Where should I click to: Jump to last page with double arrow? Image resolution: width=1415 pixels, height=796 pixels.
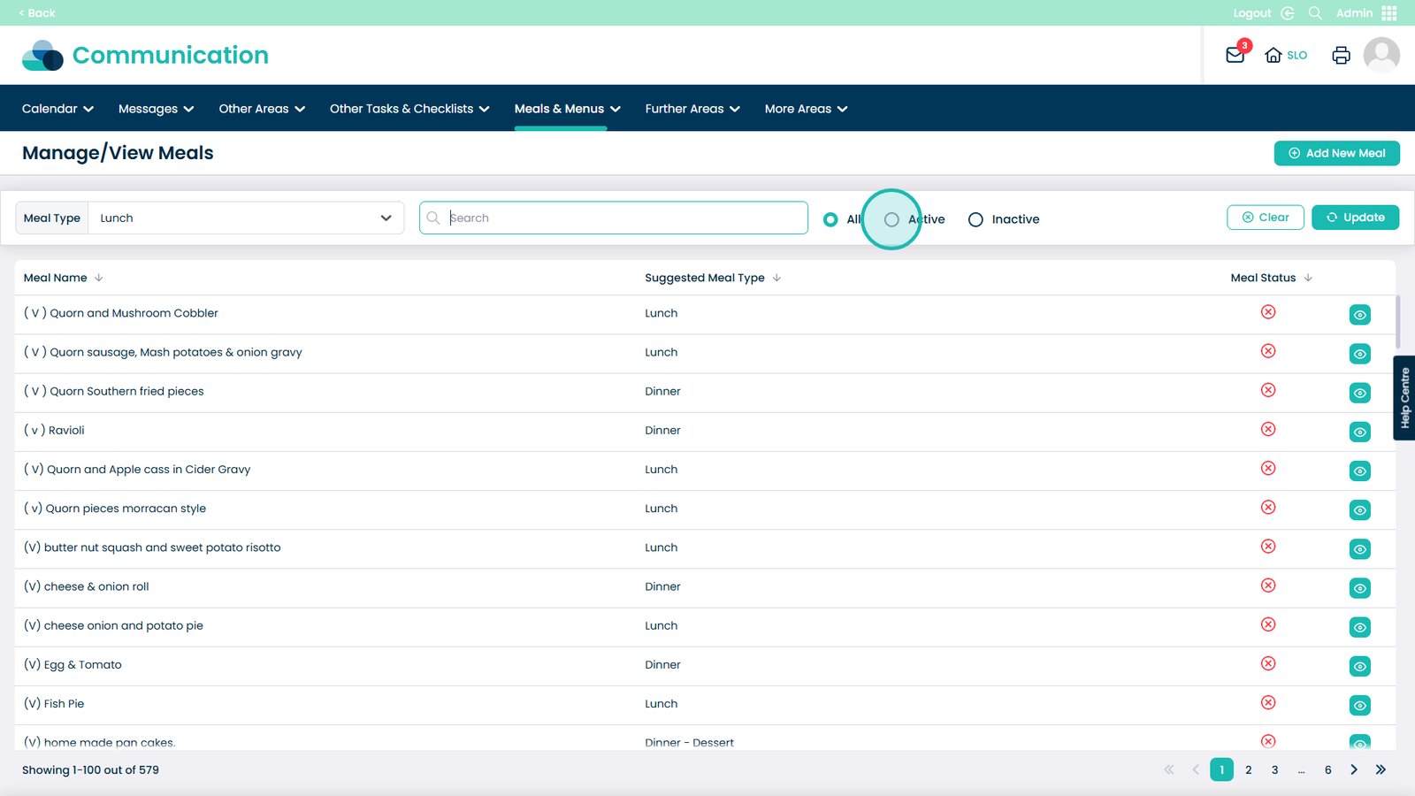click(x=1381, y=769)
